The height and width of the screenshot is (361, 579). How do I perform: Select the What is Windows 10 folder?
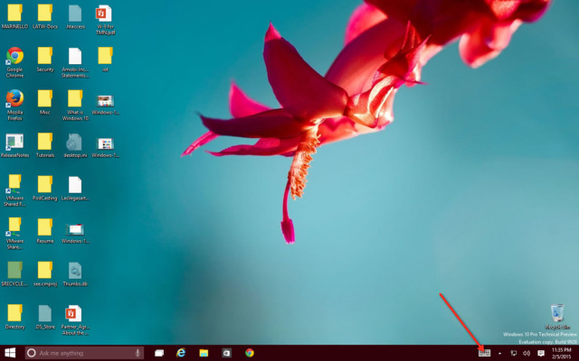pos(75,105)
